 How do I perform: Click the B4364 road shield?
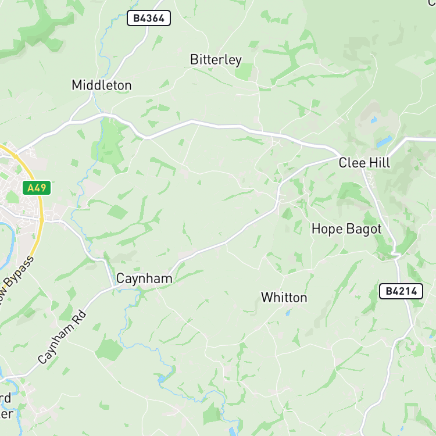149,18
